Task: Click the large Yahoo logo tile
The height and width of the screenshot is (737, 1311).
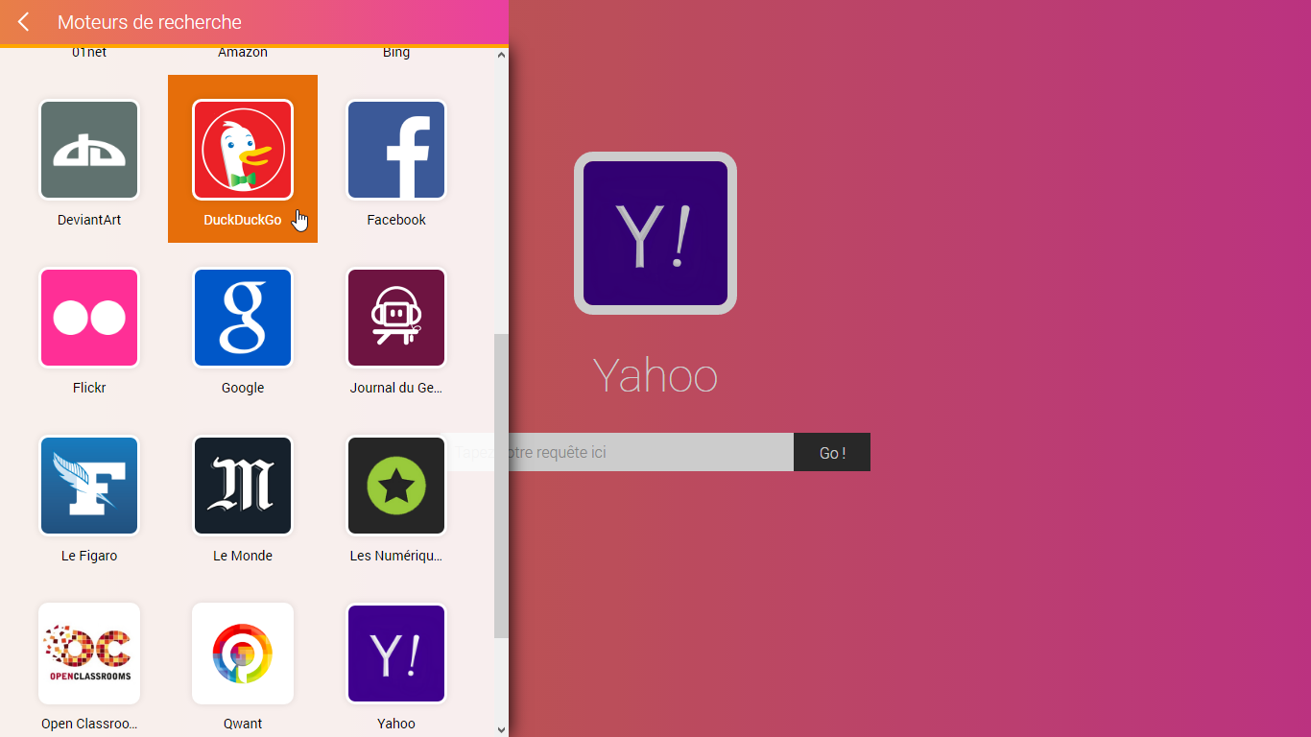Action: 655,233
